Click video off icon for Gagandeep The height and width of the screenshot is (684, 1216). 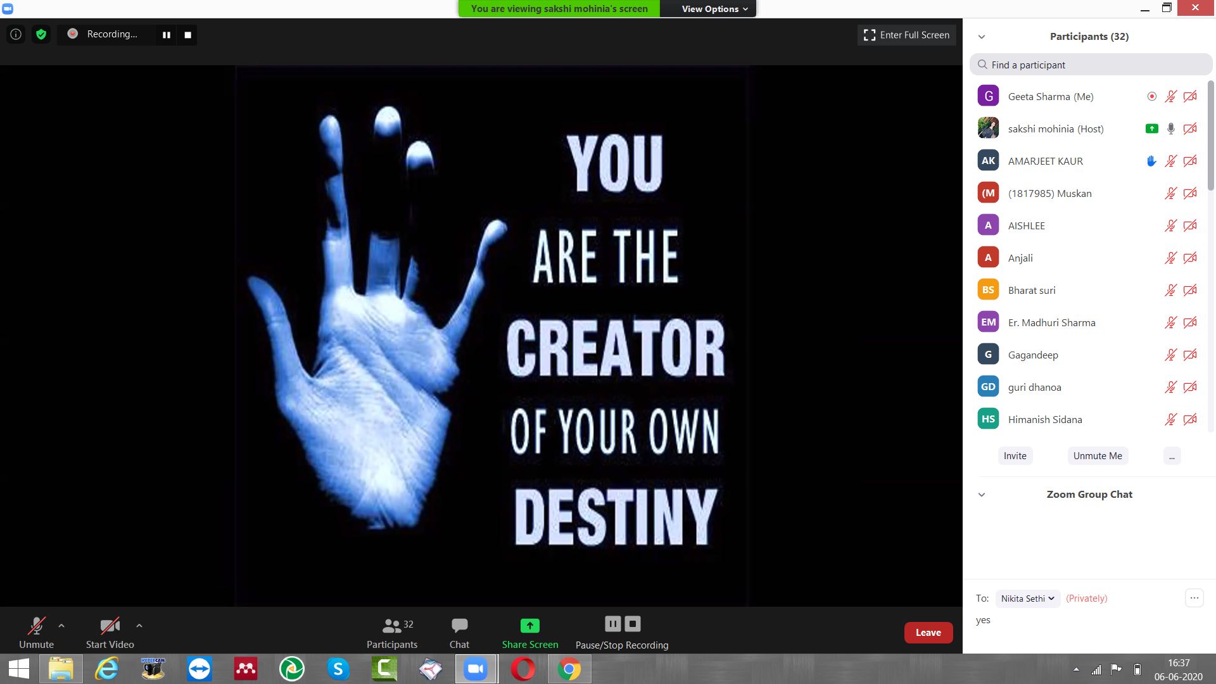(1190, 355)
